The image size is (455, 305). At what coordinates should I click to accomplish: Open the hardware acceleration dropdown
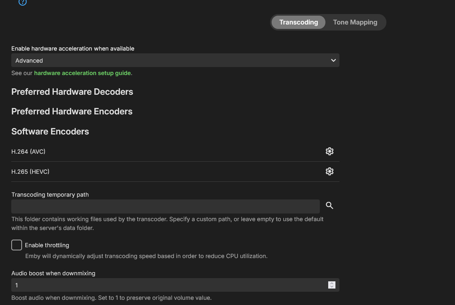(x=175, y=60)
